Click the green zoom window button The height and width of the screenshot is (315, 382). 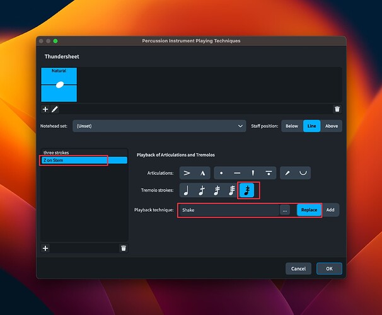point(55,41)
